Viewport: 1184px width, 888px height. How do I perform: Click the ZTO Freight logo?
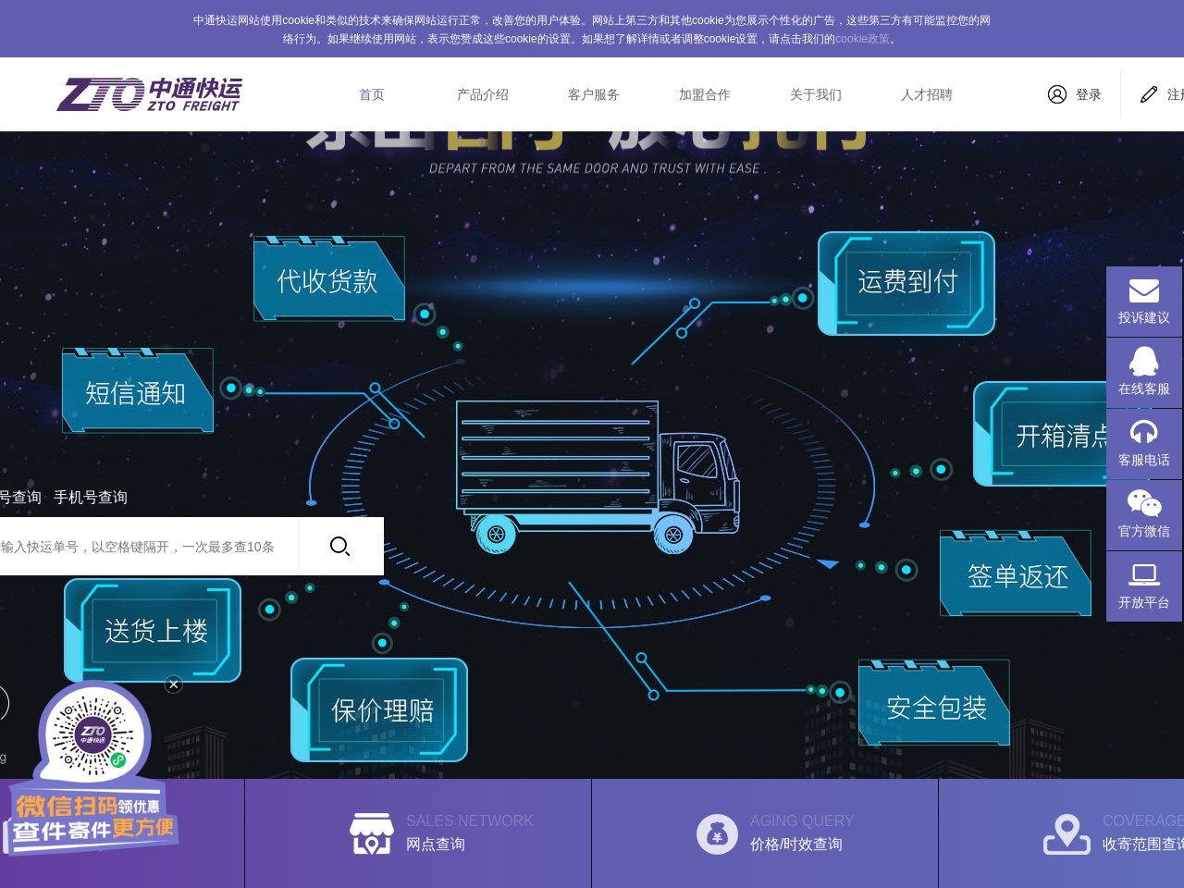(149, 94)
